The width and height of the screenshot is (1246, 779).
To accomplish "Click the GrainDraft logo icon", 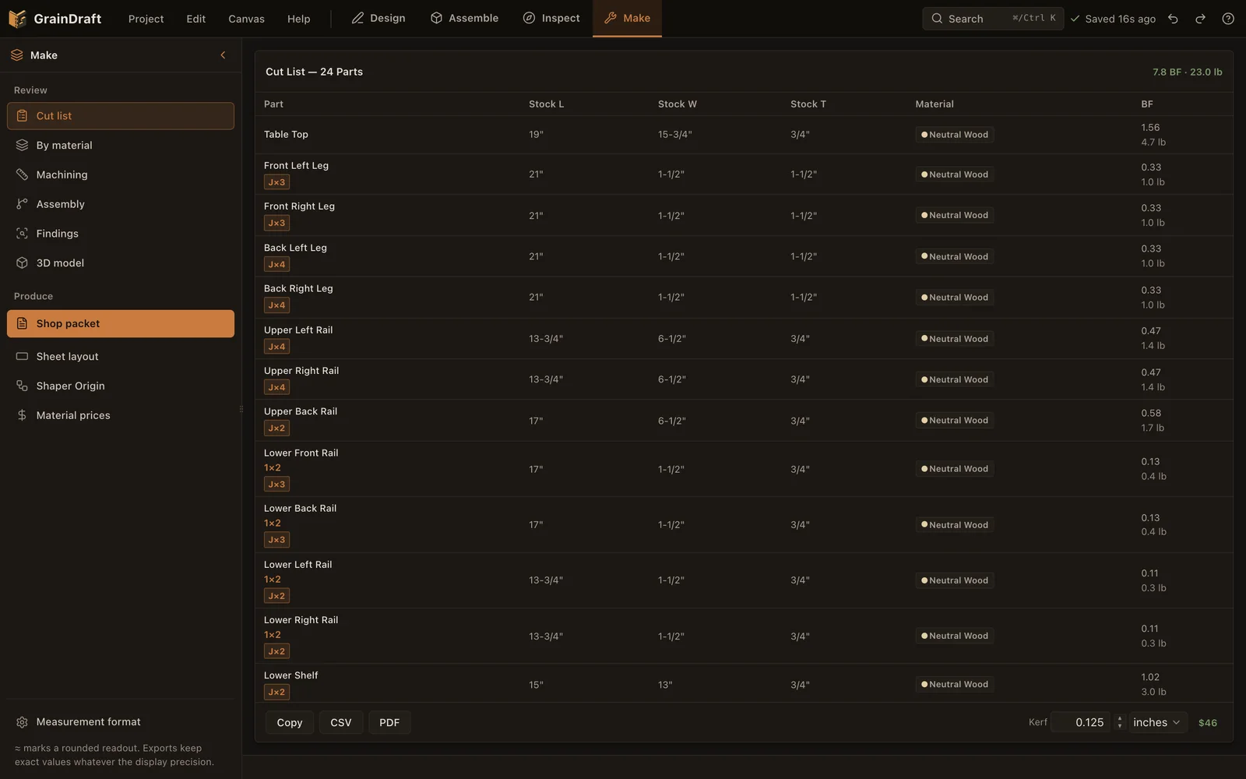I will tap(17, 18).
